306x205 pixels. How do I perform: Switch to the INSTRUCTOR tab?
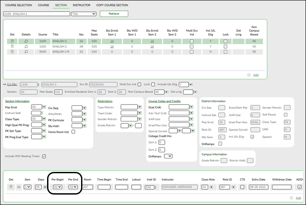coord(82,5)
